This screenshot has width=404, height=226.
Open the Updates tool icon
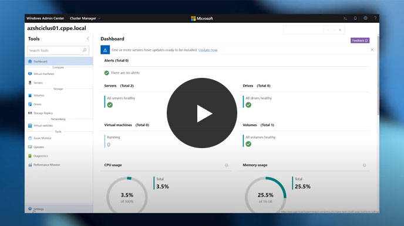(x=30, y=147)
